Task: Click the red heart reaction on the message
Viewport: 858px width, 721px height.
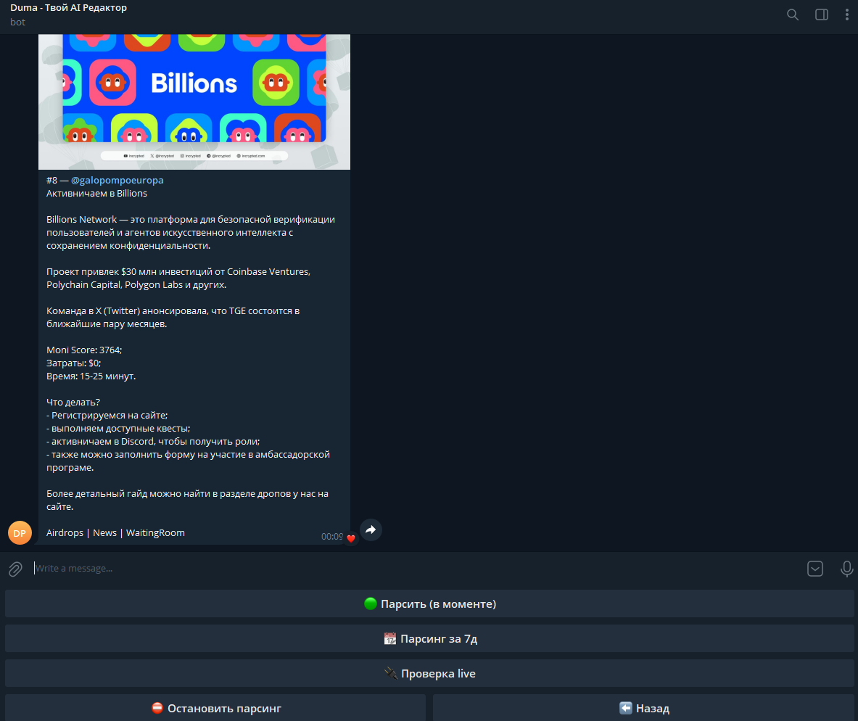Action: 350,539
